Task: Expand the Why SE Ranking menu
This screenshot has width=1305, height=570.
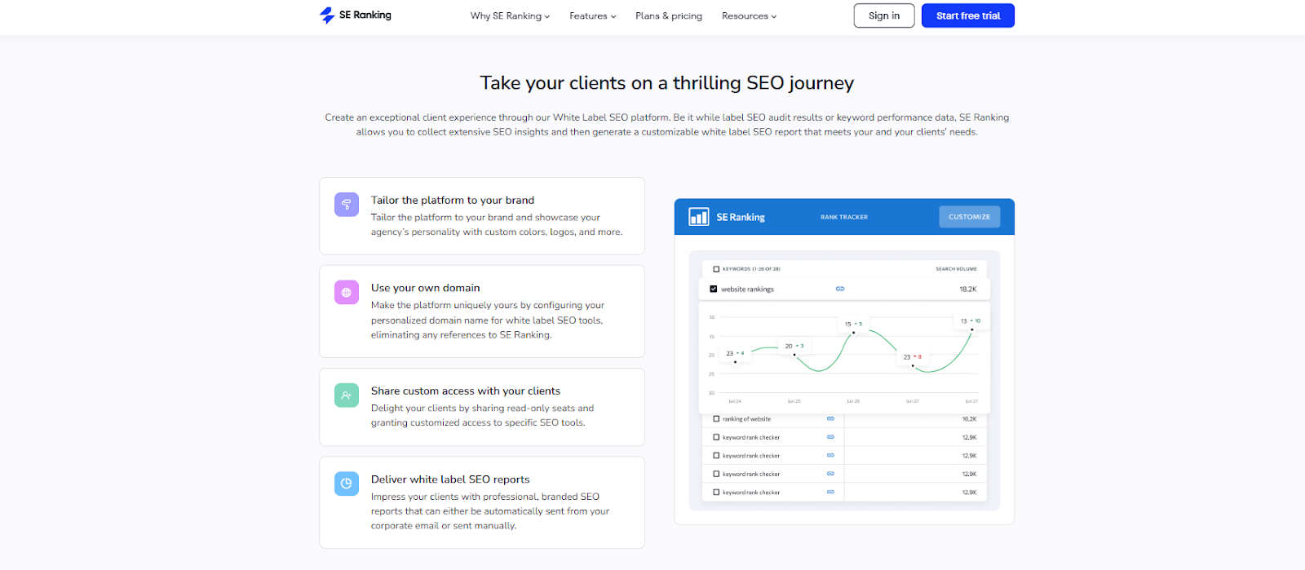Action: tap(510, 15)
